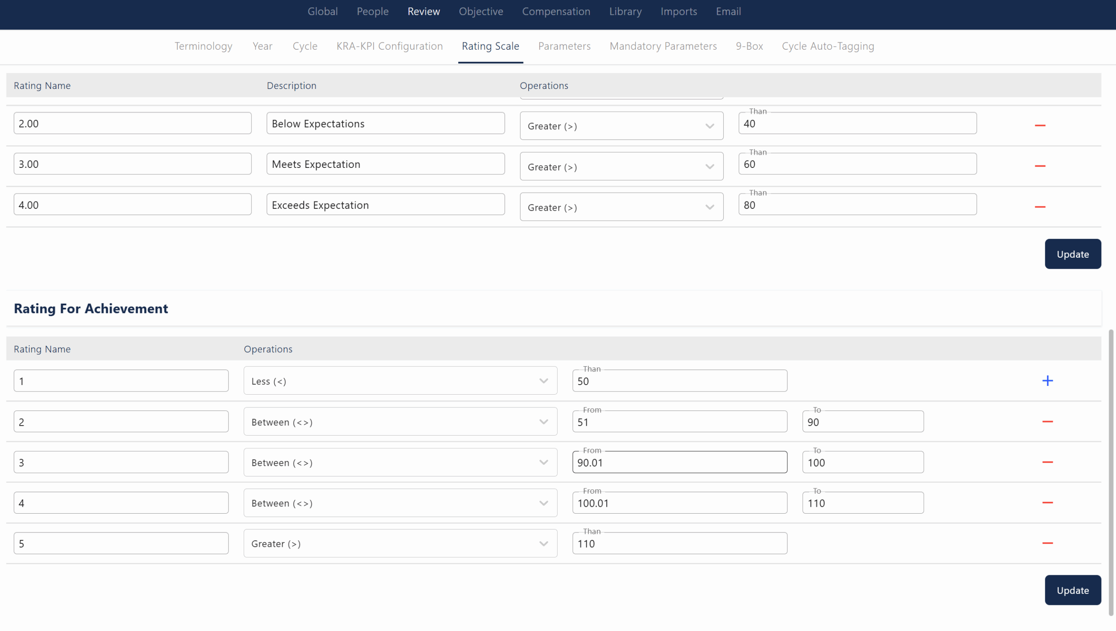Click the From field containing 100.01
This screenshot has width=1116, height=631.
680,503
